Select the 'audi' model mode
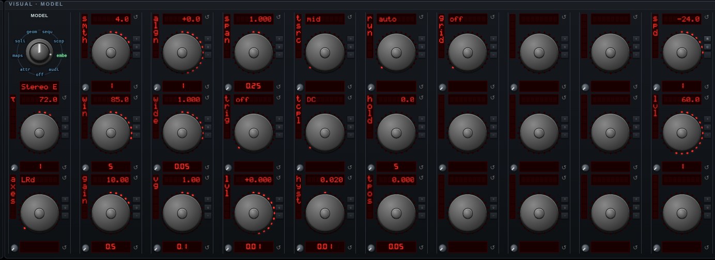The width and height of the screenshot is (715, 260). (x=54, y=69)
